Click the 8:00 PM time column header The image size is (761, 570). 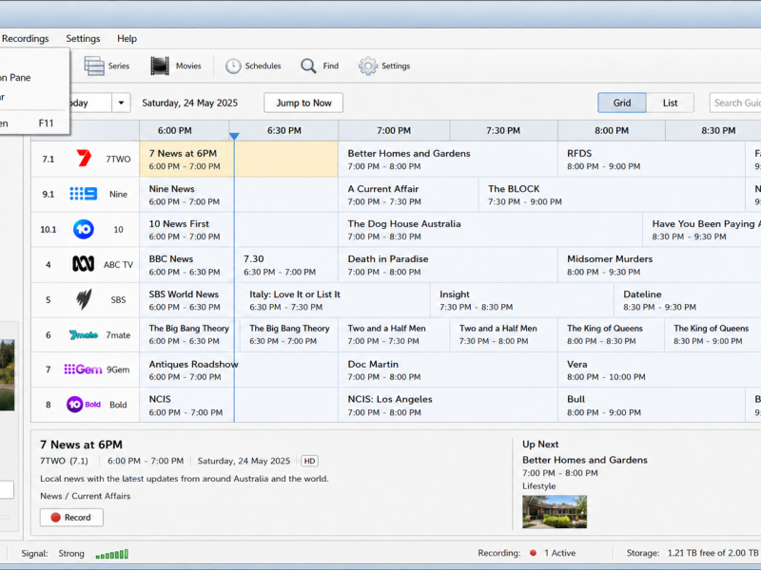[612, 130]
